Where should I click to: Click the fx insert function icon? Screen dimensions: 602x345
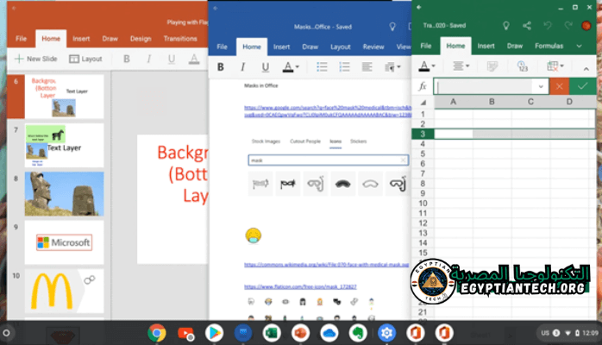tap(422, 86)
